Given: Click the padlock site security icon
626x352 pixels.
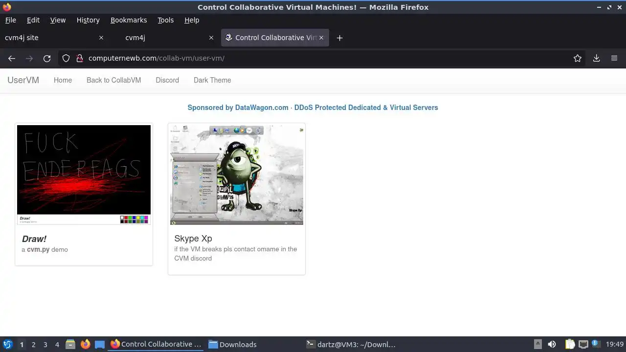Looking at the screenshot, I should pyautogui.click(x=80, y=58).
